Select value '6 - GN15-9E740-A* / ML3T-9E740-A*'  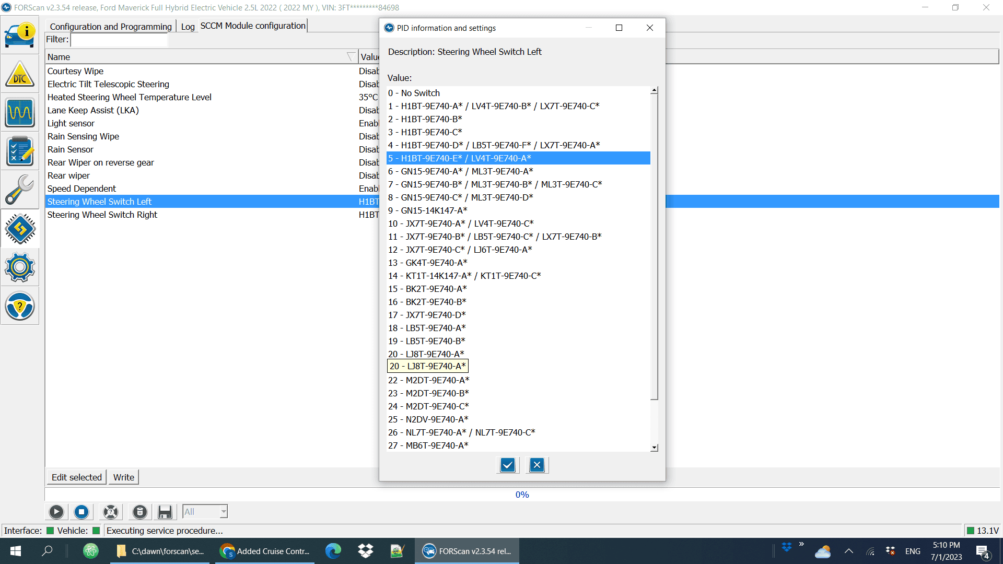pos(518,171)
